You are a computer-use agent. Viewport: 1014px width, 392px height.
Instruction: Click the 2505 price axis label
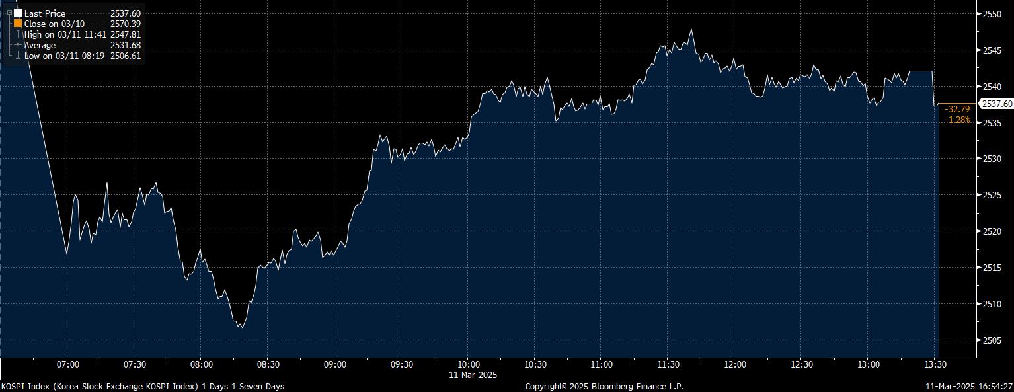point(993,340)
